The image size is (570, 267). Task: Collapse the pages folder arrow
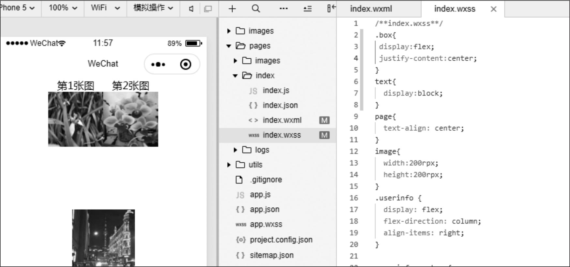tap(229, 46)
